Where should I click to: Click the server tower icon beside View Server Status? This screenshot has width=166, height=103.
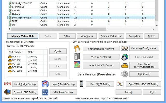click(77, 56)
